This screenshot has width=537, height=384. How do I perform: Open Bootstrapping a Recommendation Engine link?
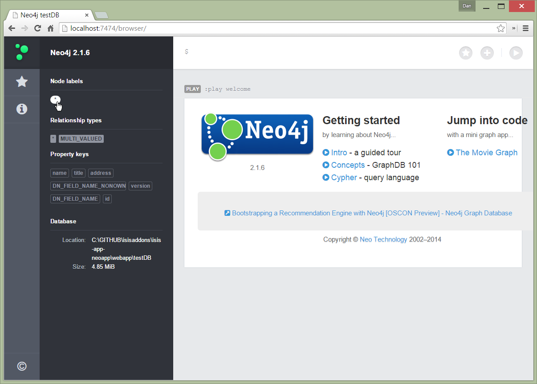click(x=372, y=213)
